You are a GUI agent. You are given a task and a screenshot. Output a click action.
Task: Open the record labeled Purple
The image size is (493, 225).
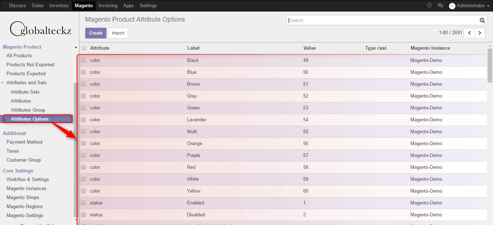click(193, 155)
